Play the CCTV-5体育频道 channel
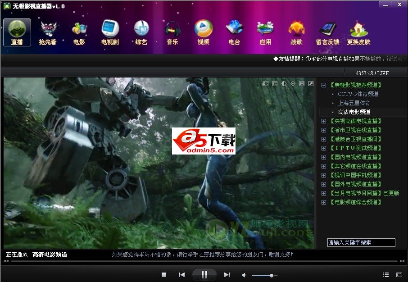The image size is (408, 282). [358, 94]
